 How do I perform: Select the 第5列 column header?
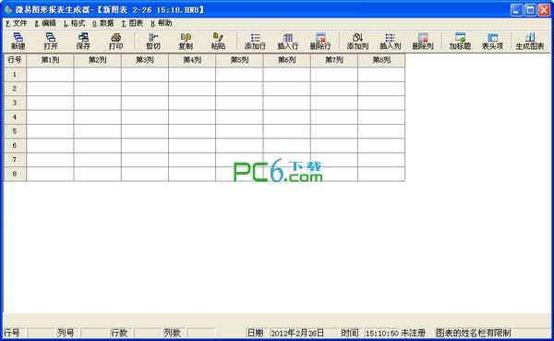pyautogui.click(x=239, y=60)
